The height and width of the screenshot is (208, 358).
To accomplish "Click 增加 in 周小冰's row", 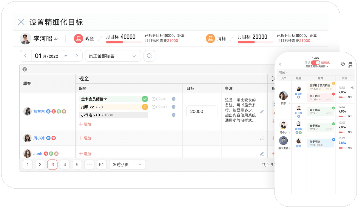I will point(85,138).
